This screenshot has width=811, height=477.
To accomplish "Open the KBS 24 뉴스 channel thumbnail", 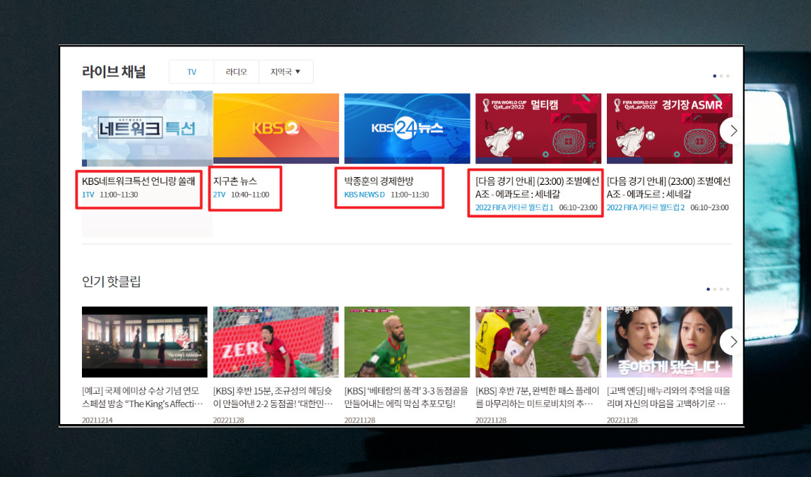I will coord(407,128).
